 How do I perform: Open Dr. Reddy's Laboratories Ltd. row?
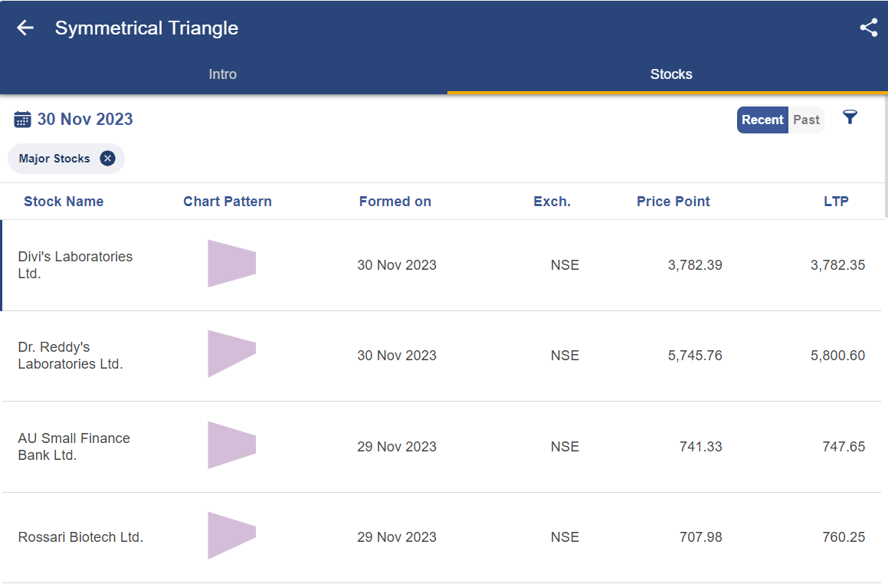[x=442, y=356]
